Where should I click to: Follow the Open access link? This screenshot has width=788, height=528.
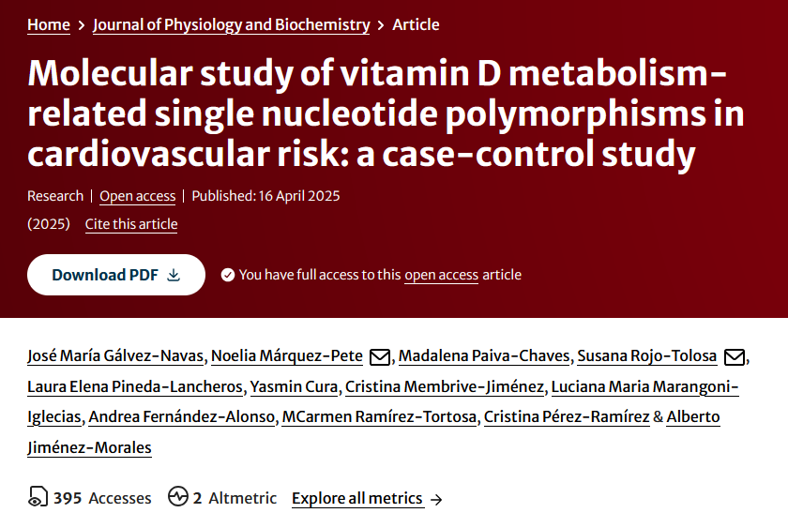point(138,196)
